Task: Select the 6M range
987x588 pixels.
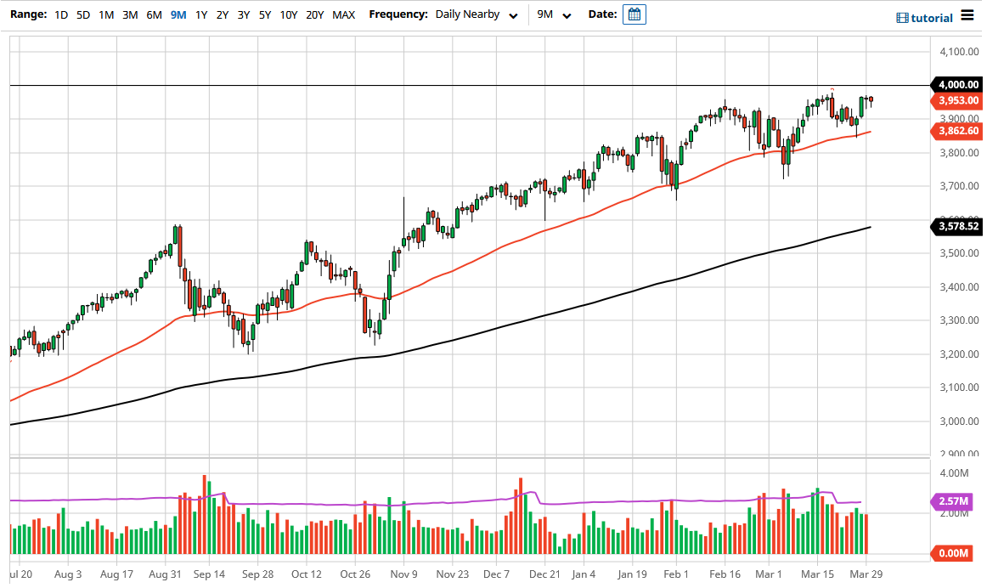Action: pos(153,14)
